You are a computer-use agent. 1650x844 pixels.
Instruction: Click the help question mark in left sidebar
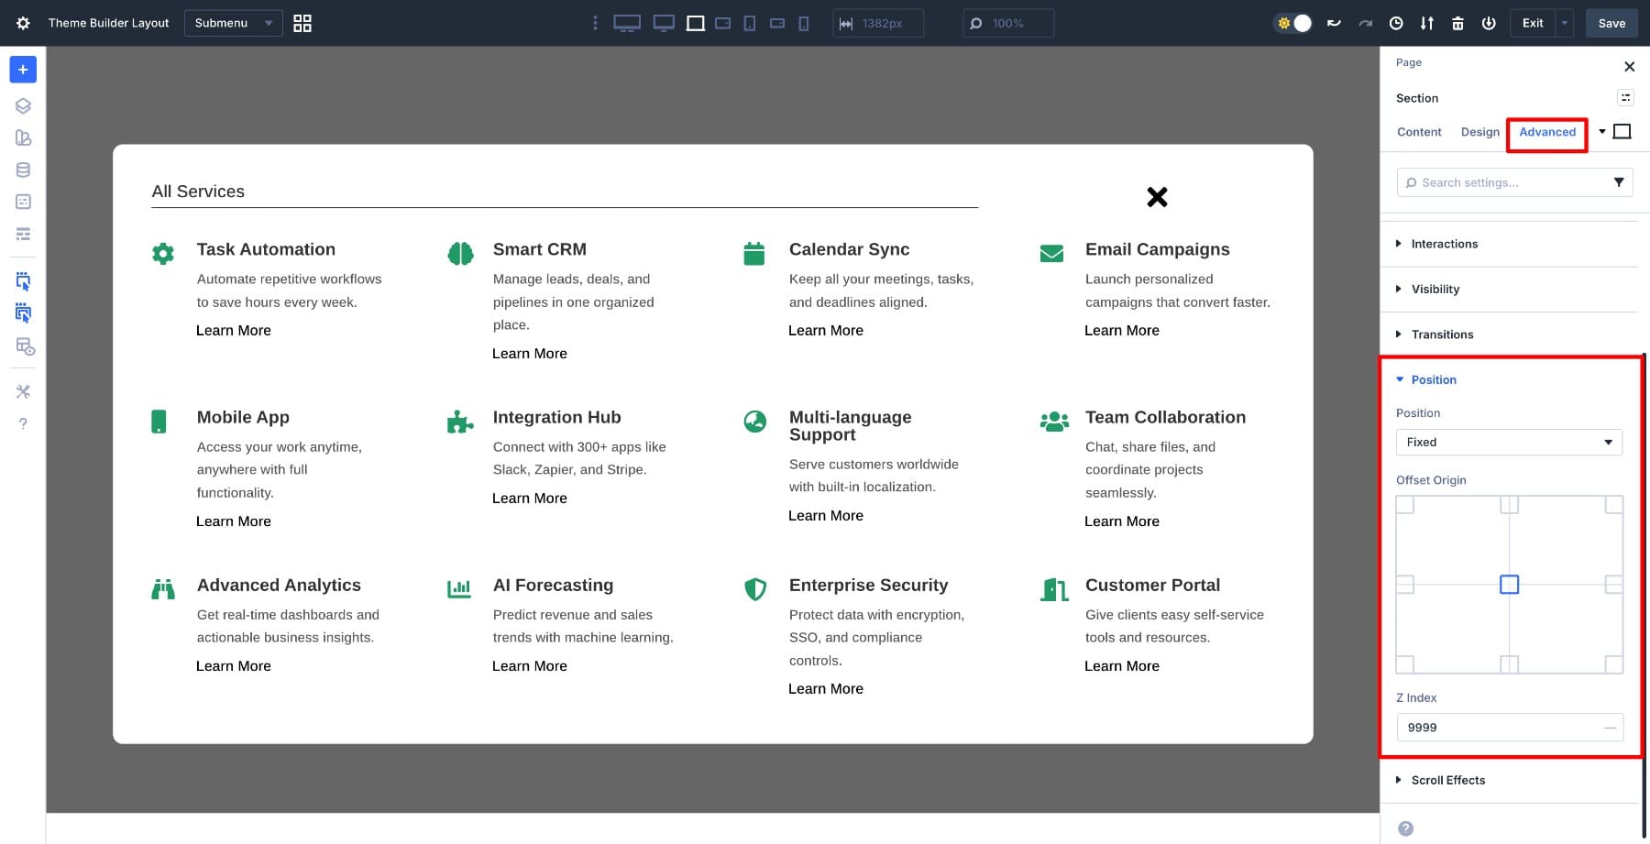(x=23, y=423)
